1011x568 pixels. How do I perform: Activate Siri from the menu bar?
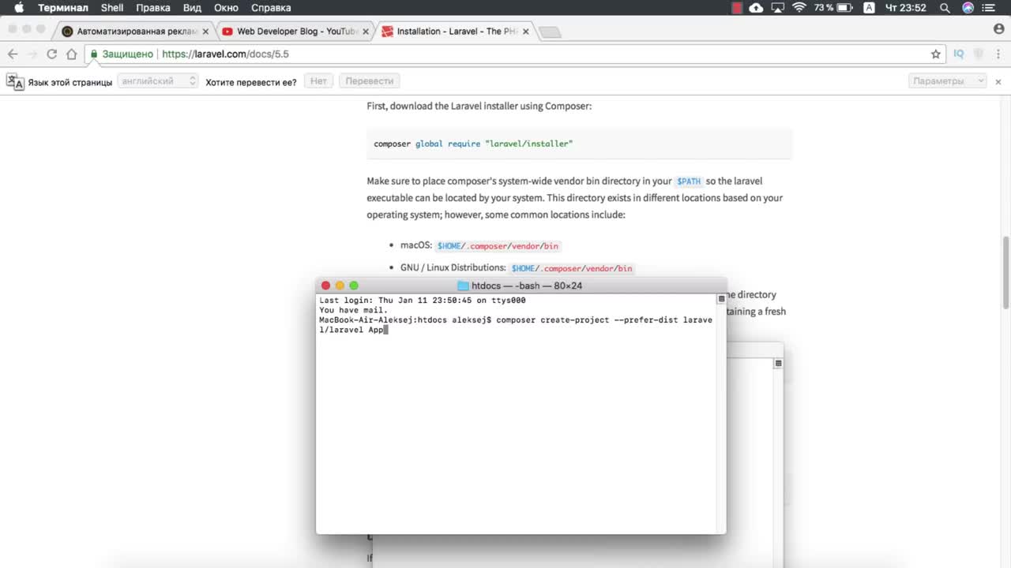968,8
